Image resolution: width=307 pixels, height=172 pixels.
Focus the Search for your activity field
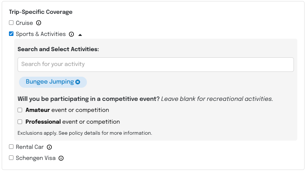click(x=156, y=65)
